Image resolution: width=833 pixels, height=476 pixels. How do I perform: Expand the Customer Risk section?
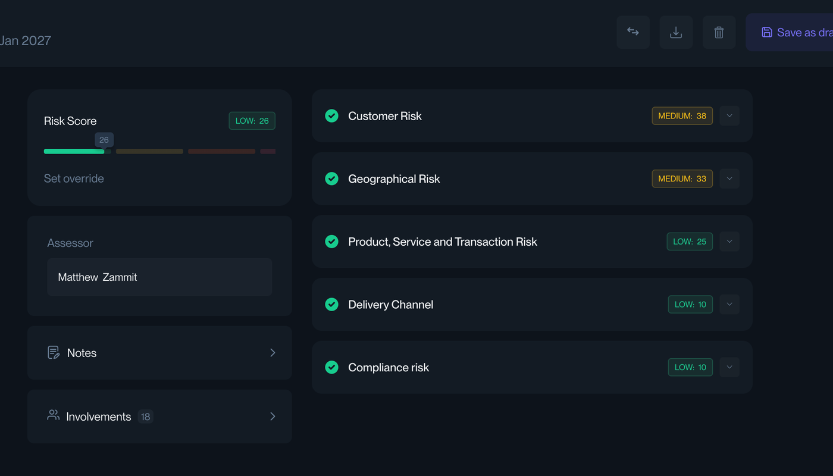[x=729, y=115]
